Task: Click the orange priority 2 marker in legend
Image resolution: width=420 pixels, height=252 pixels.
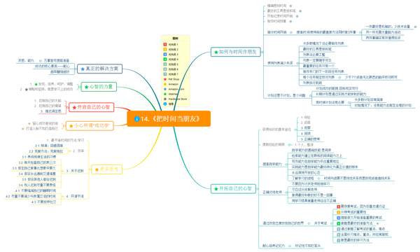Action: coord(165,49)
